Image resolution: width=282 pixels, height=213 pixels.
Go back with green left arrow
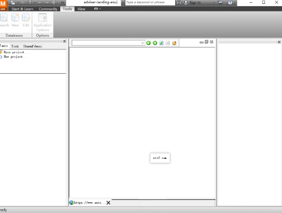point(148,43)
